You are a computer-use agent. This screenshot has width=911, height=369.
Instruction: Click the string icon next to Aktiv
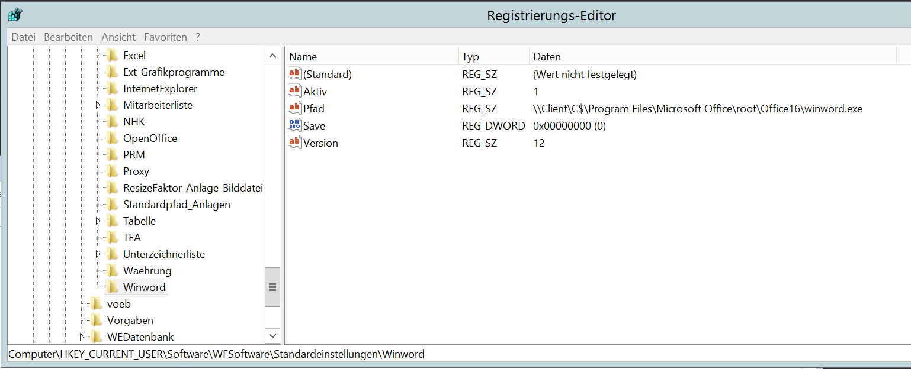point(294,91)
